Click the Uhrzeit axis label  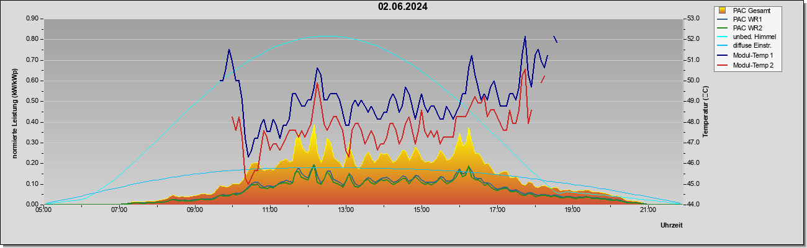(x=671, y=226)
